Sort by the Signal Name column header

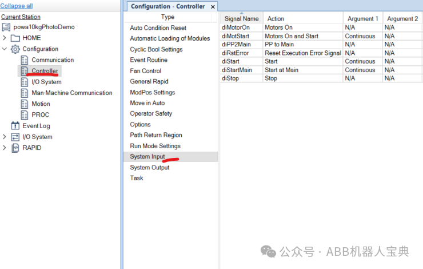pos(241,19)
